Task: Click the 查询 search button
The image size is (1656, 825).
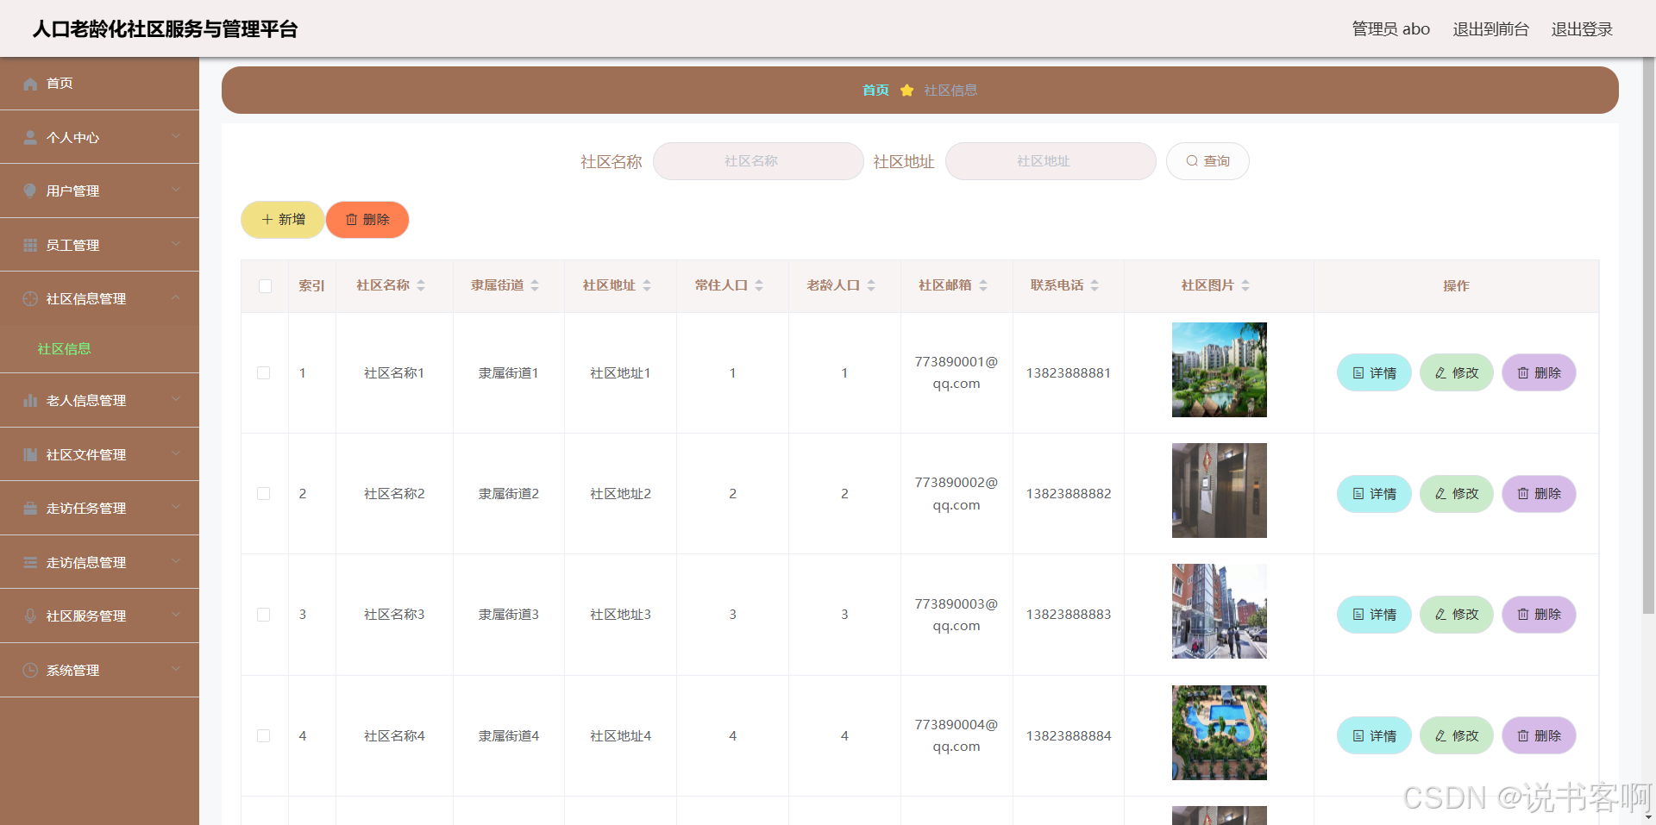Action: coord(1207,161)
